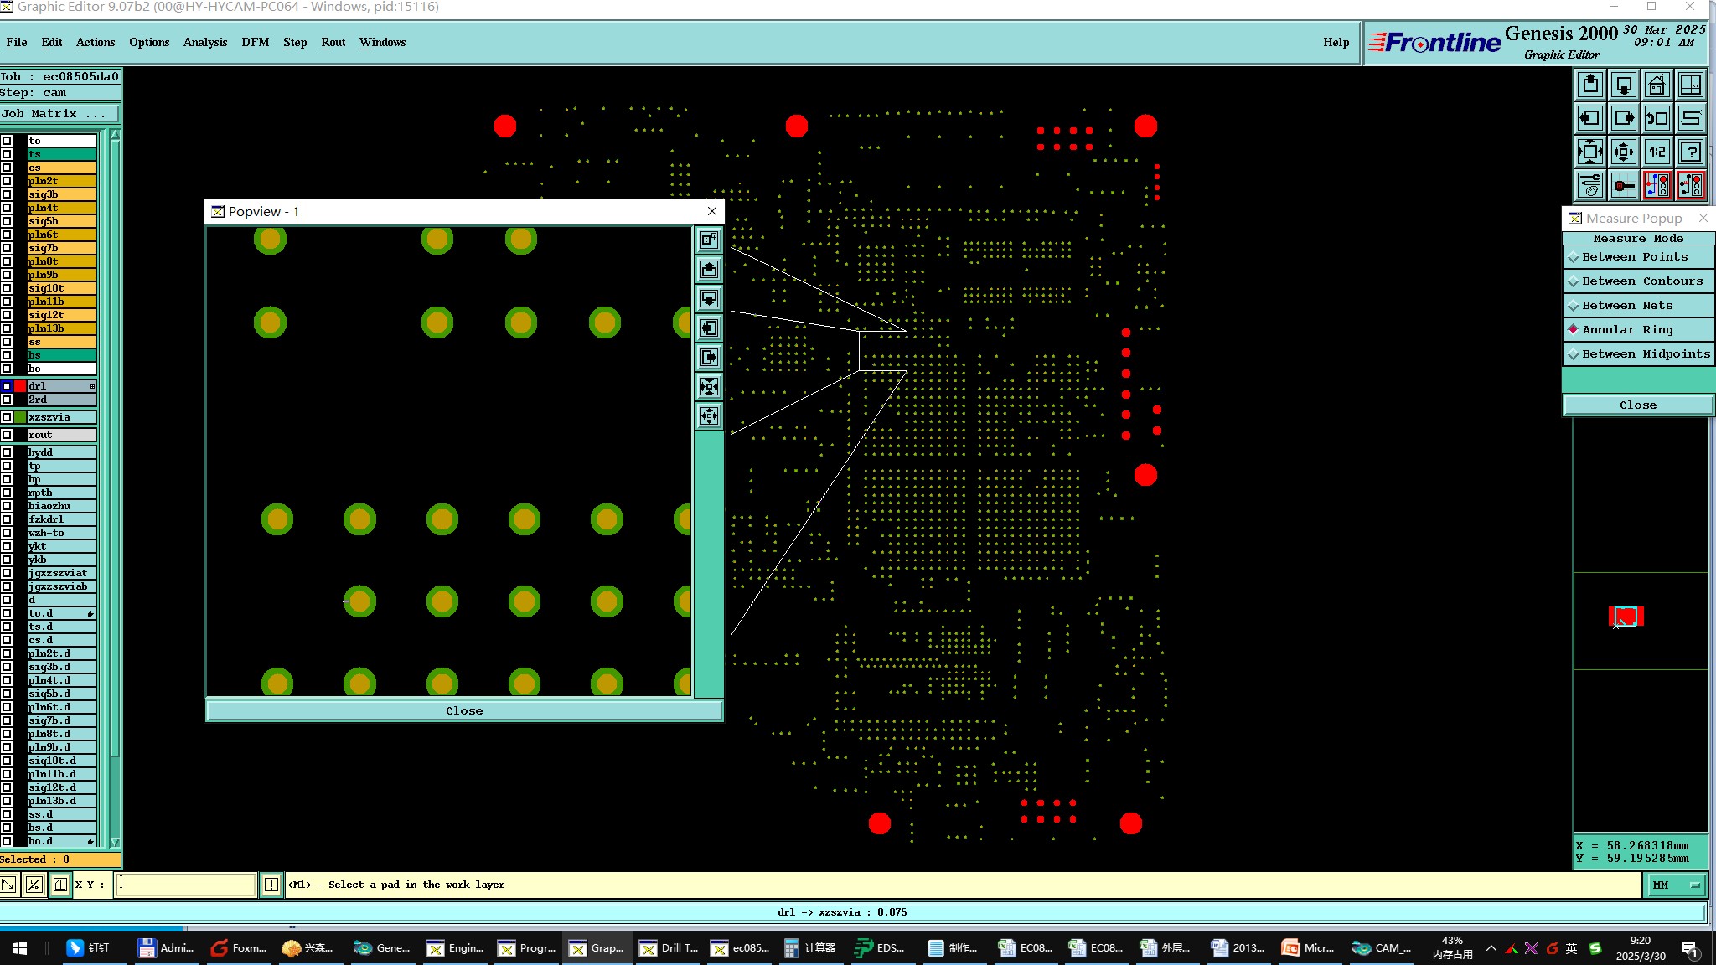Toggle checkbox for layer 'cs'

pyautogui.click(x=7, y=168)
